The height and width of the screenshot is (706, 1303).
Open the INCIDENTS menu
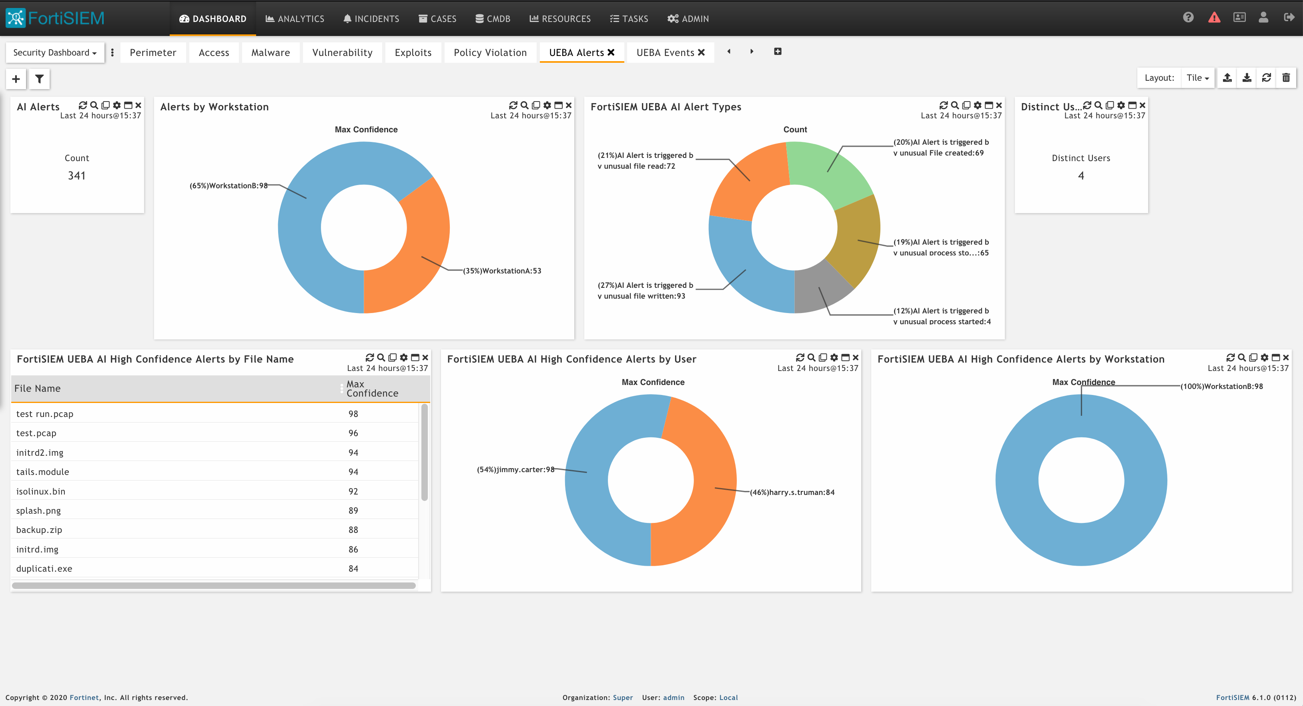371,19
